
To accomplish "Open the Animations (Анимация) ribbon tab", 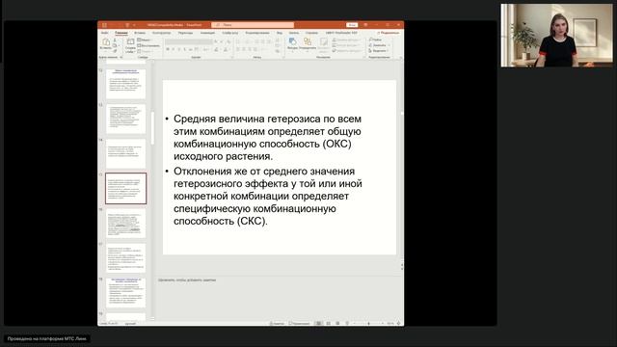I will [x=207, y=33].
